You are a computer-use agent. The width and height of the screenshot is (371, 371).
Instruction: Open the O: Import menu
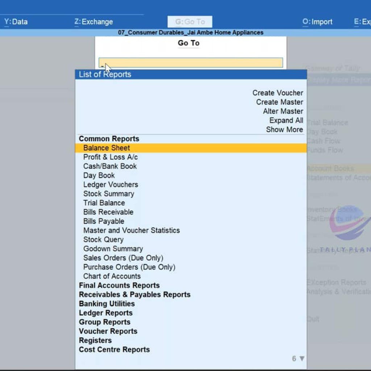coord(317,22)
